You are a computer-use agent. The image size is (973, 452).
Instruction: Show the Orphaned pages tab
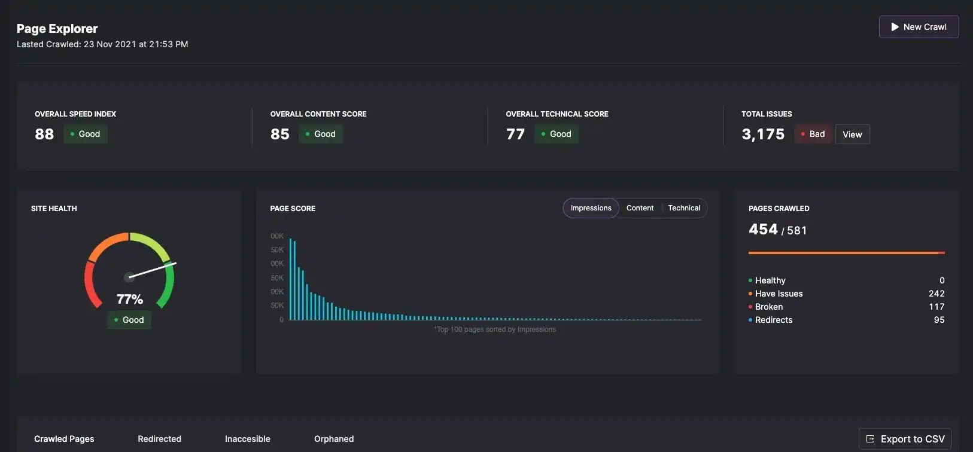pos(334,439)
